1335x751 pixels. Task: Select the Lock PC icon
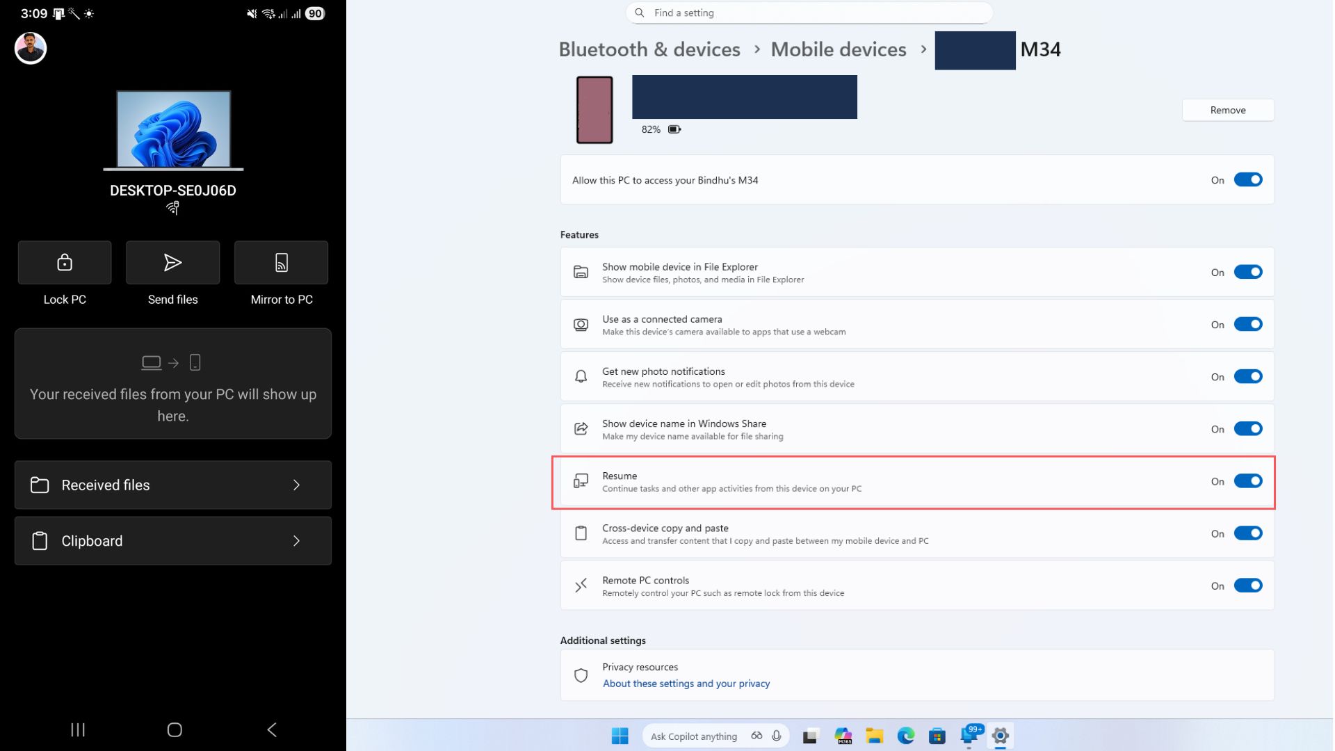64,263
